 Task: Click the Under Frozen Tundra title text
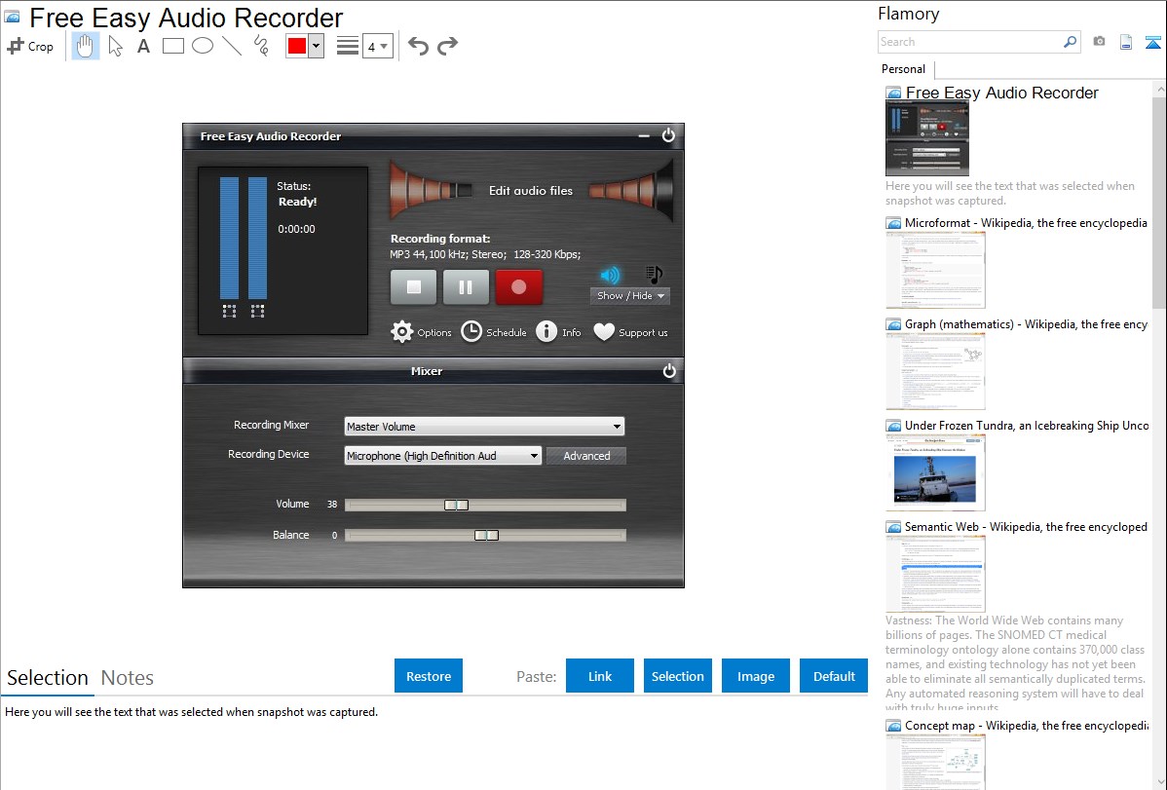[x=1027, y=426]
